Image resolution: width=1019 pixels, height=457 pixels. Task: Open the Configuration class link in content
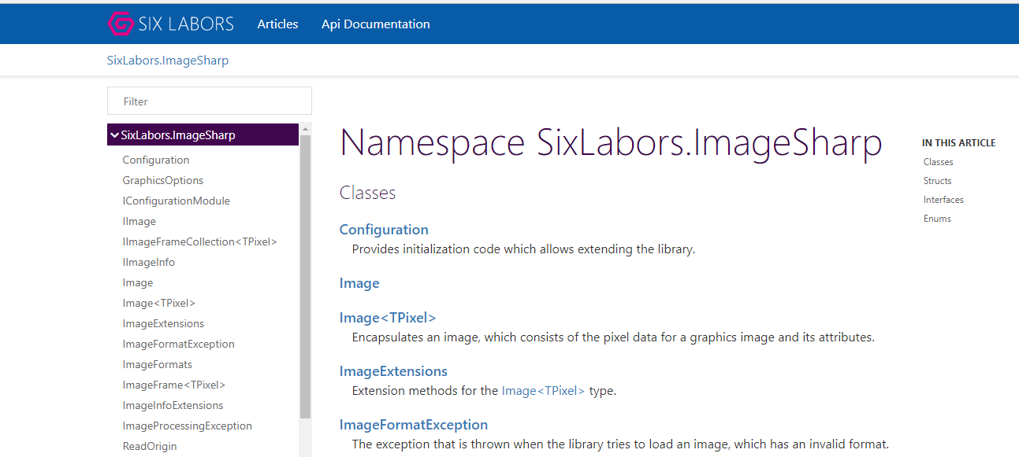tap(384, 230)
